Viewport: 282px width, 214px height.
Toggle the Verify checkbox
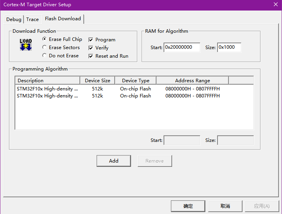(x=91, y=48)
